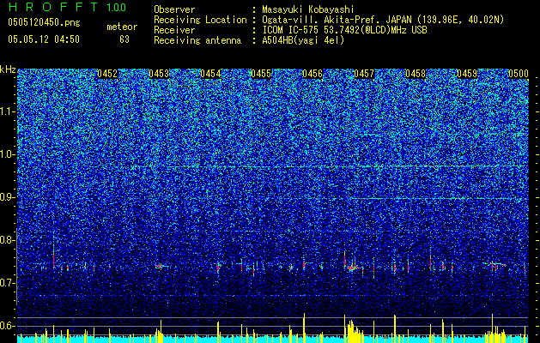540x343 pixels.
Task: Click the Receiving antenna label
Action: [x=197, y=40]
